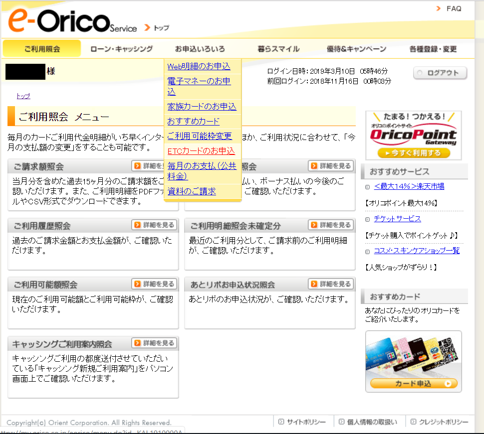
Task: Select おすすめカード in dropdown menu
Action: click(193, 121)
